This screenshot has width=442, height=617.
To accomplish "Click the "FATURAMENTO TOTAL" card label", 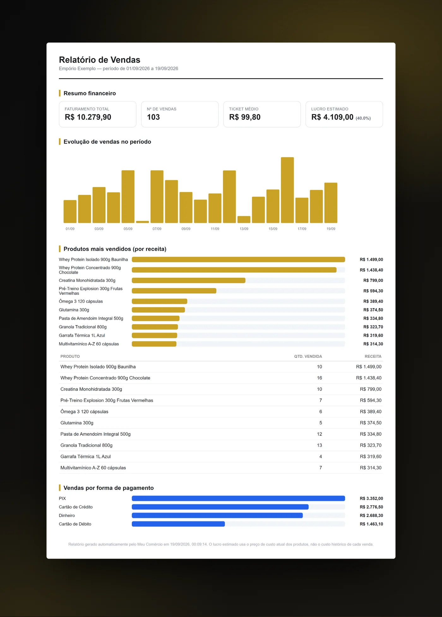I will click(87, 109).
